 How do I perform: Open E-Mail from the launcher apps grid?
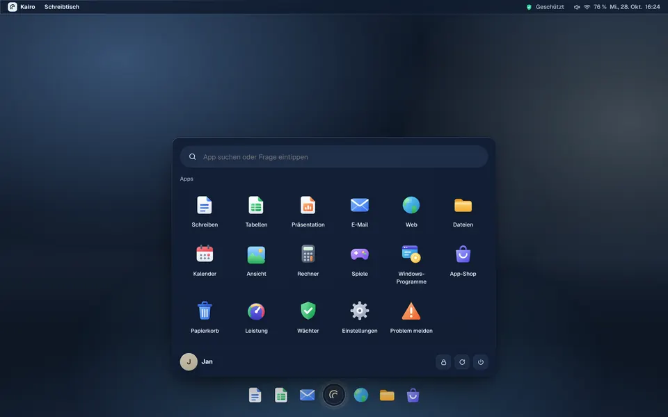coord(360,211)
